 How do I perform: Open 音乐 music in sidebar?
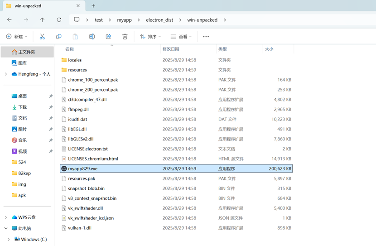point(19,140)
